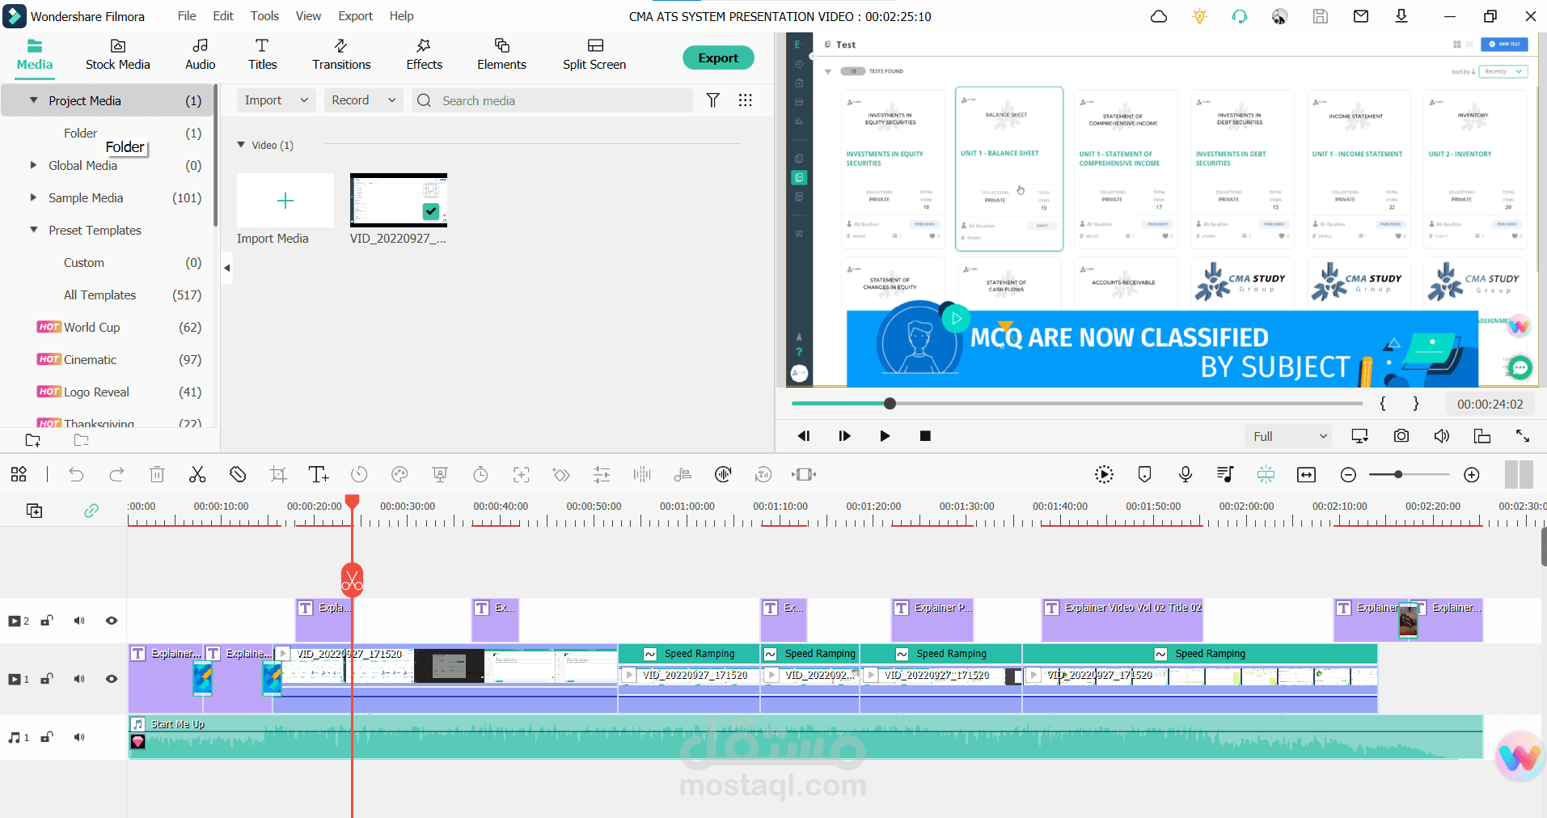Toggle visibility eye of video track 2
Image resolution: width=1547 pixels, height=818 pixels.
tap(112, 621)
